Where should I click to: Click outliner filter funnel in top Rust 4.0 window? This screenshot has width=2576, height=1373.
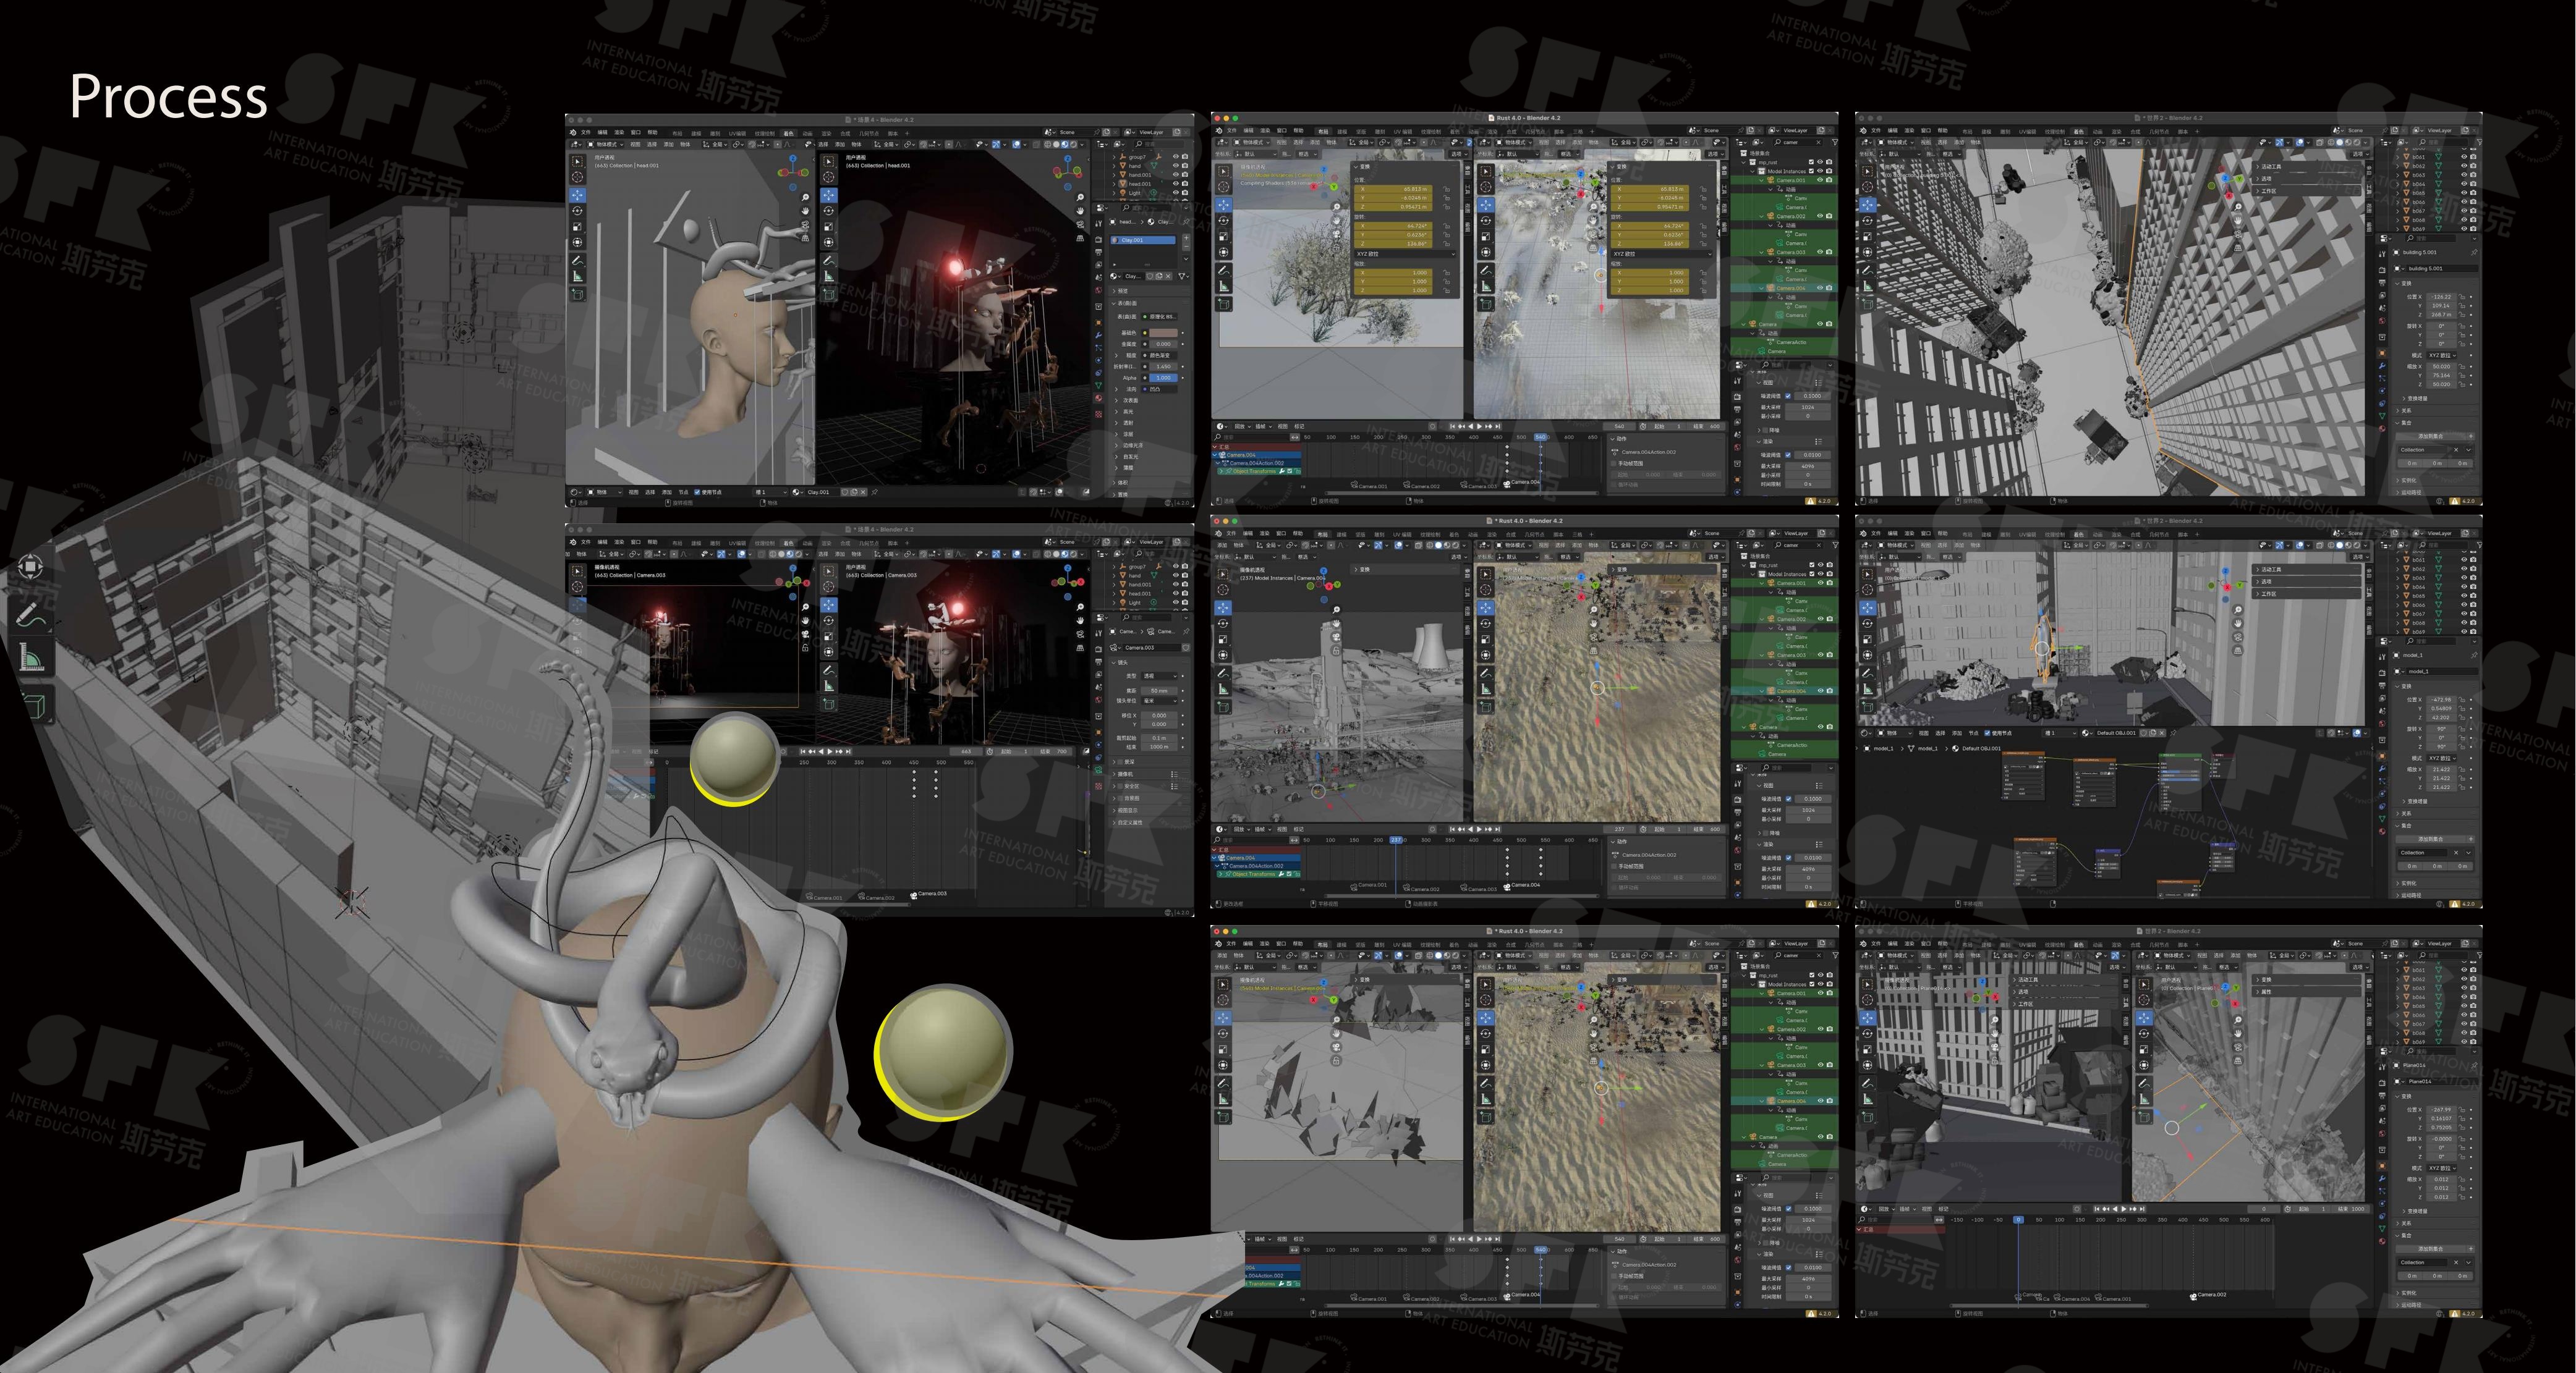1835,142
